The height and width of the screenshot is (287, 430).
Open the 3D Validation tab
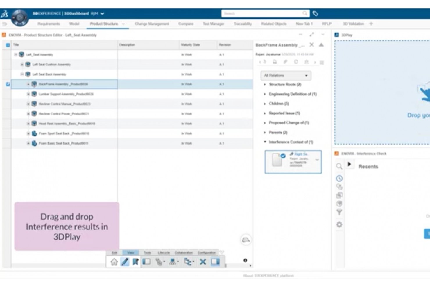(x=353, y=24)
